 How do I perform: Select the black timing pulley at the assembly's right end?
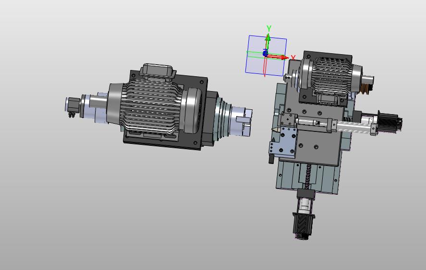390,122
